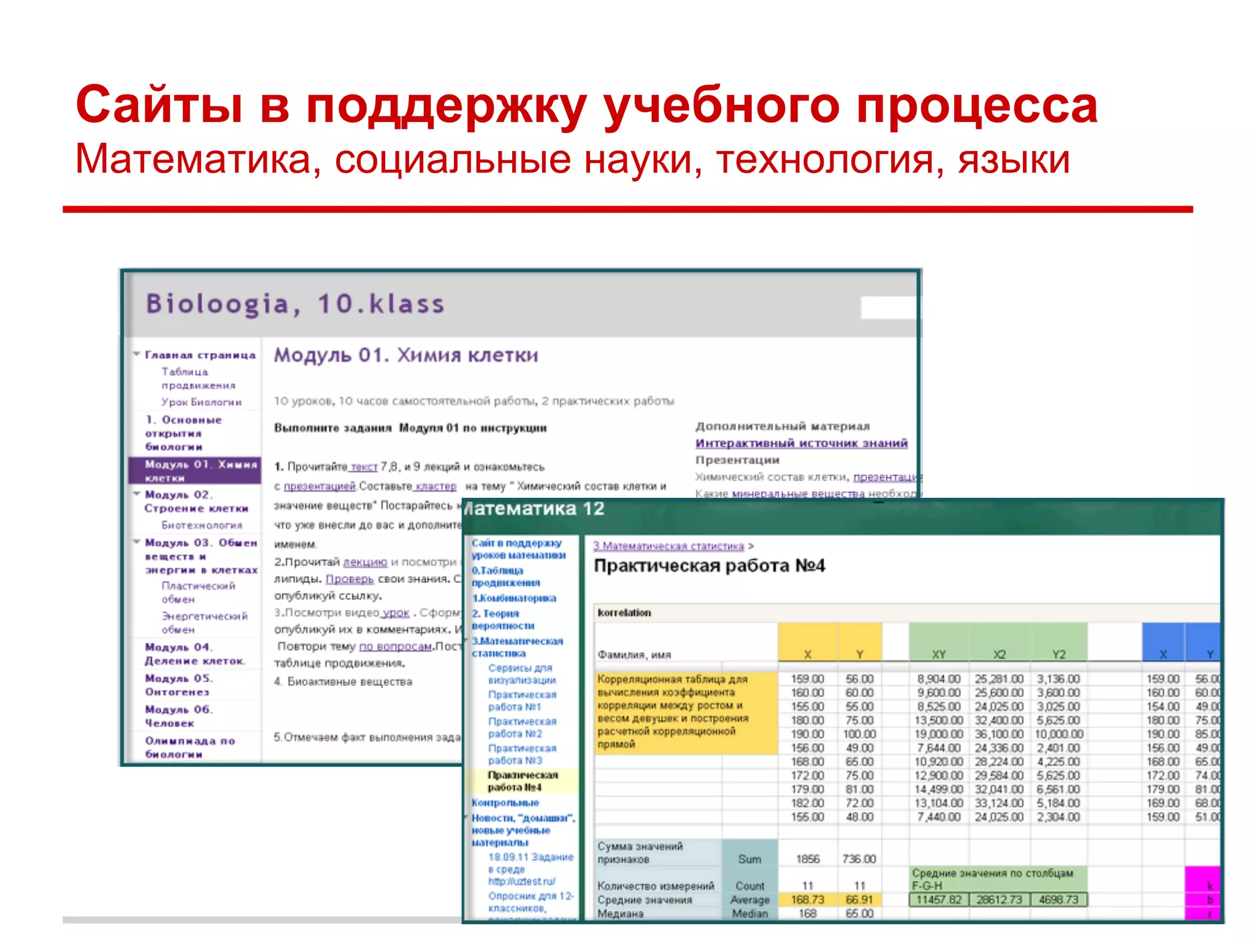This screenshot has width=1256, height=942.
Task: Select the Sum value 736.00
Action: [x=859, y=859]
